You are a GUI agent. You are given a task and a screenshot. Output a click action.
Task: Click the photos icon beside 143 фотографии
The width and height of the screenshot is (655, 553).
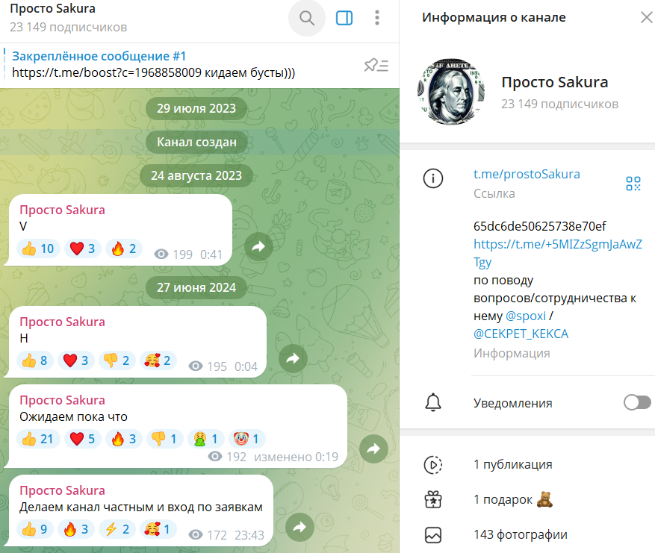[x=433, y=534]
